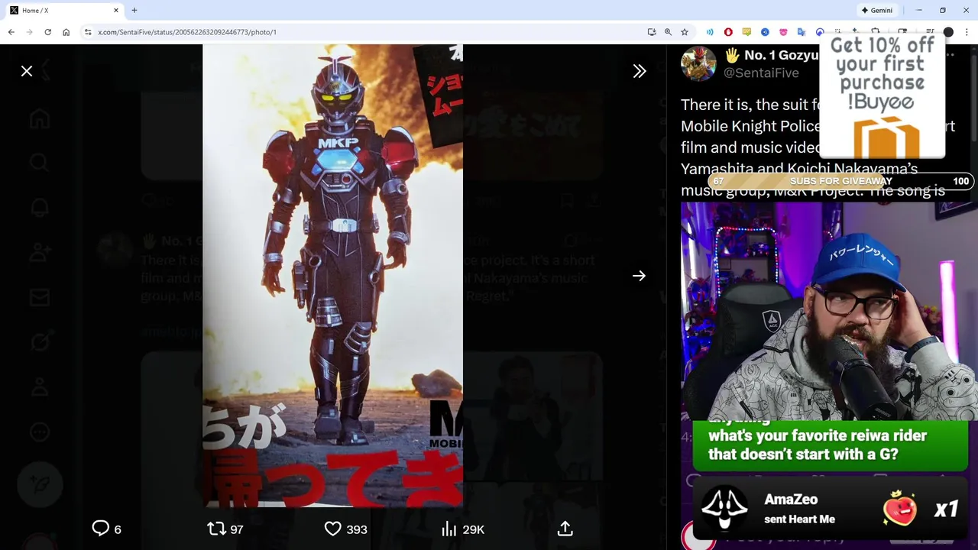Open replies with the 6 comment icon
The image size is (978, 550).
coord(106,529)
